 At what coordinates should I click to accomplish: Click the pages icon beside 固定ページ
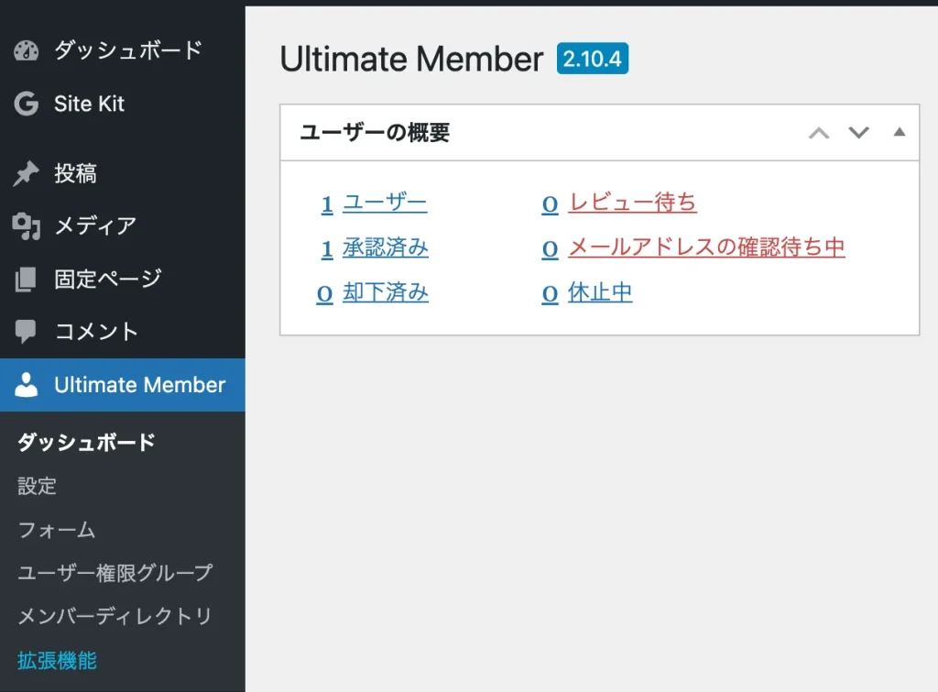point(26,279)
